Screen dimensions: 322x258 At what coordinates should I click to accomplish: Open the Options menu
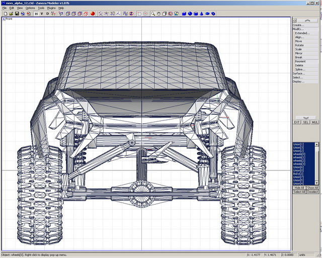(x=30, y=8)
